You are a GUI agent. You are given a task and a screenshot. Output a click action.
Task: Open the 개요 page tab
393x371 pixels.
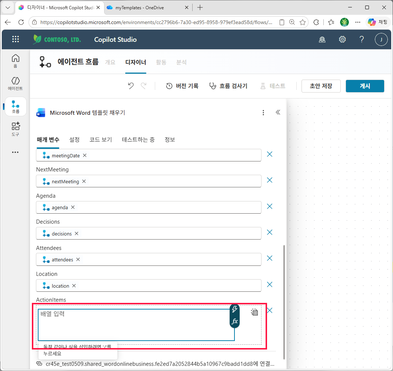(x=110, y=62)
